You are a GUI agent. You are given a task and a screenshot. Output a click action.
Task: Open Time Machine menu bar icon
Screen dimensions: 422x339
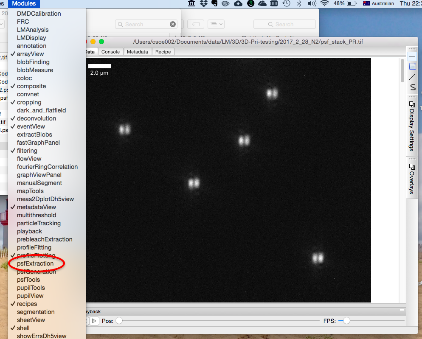click(287, 4)
